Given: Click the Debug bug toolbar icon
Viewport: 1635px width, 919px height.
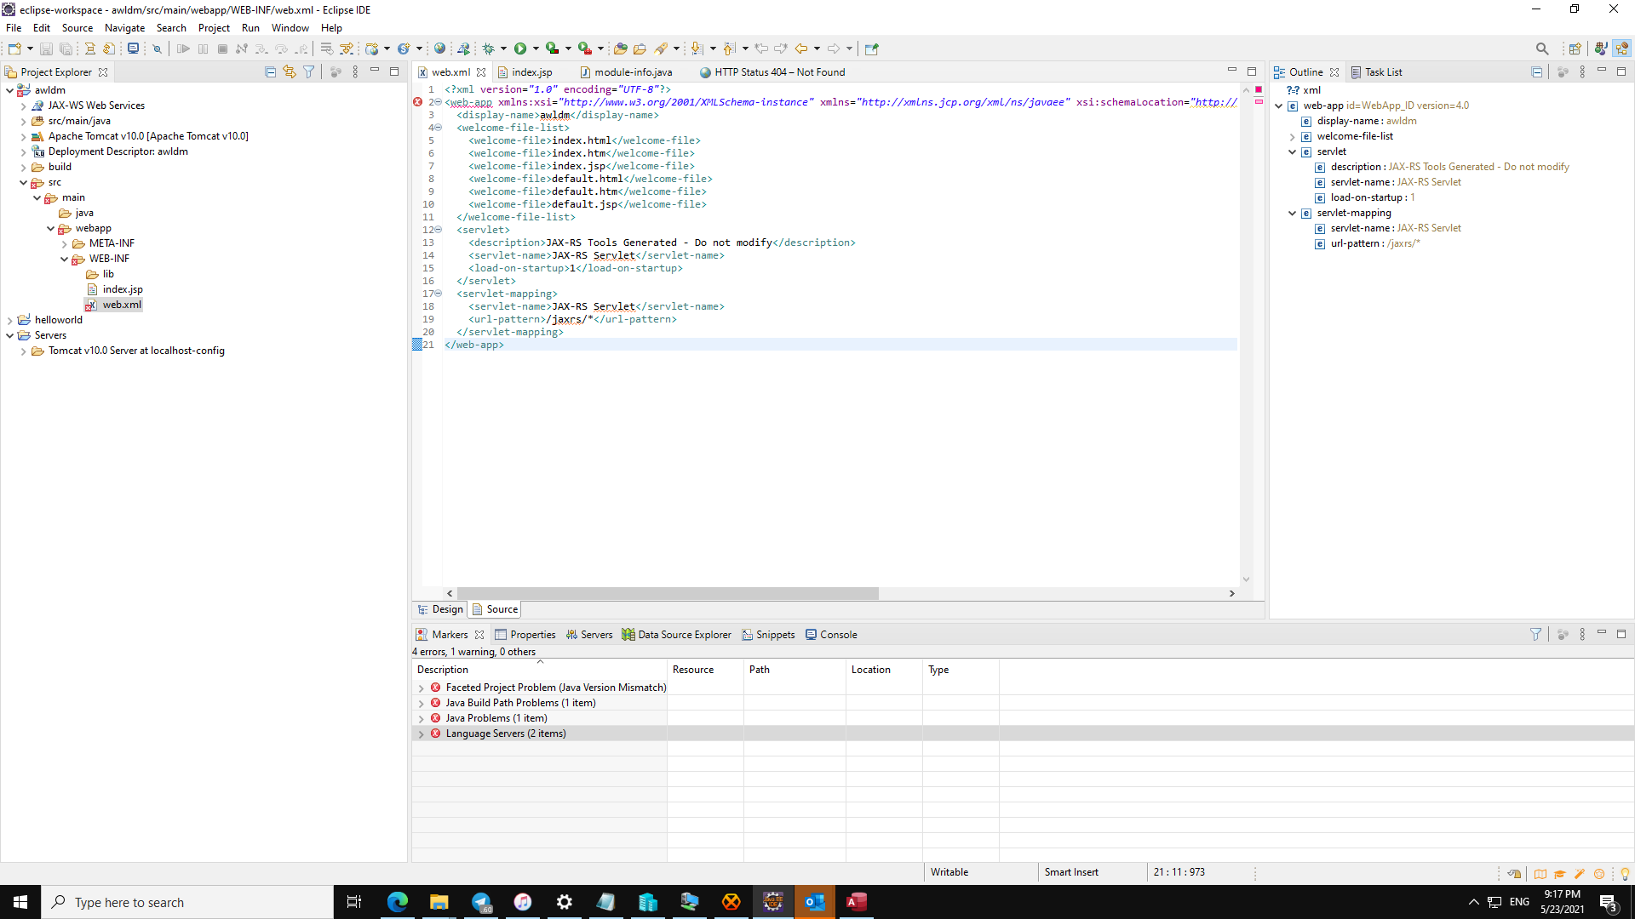Looking at the screenshot, I should point(488,49).
